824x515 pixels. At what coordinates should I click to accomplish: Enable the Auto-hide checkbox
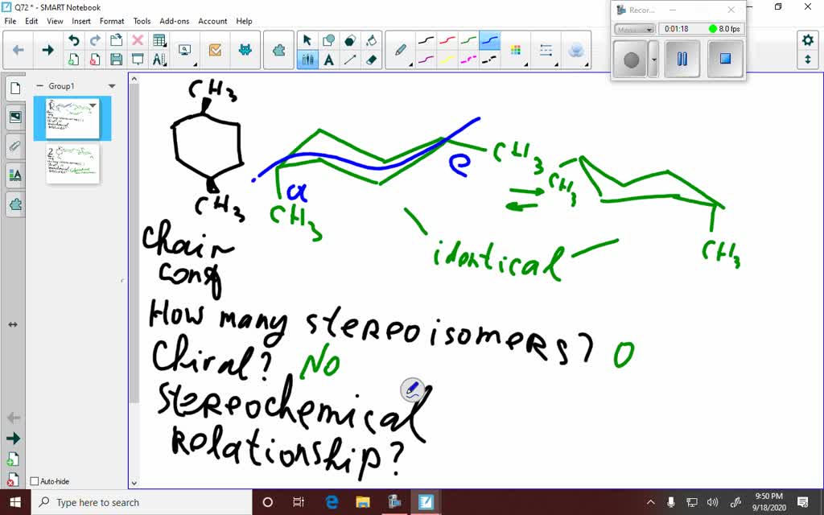(x=34, y=480)
